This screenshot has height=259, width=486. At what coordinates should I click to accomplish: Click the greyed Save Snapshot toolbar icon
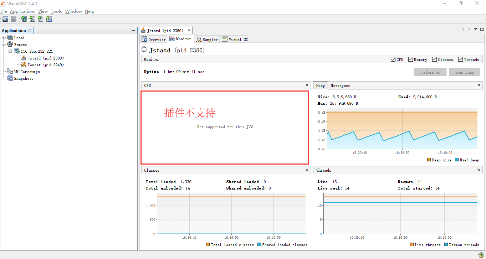point(14,19)
